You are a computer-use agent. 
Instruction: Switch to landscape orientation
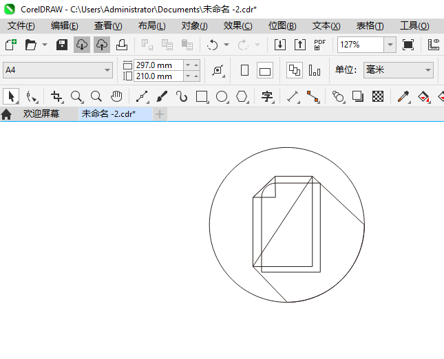[x=265, y=70]
